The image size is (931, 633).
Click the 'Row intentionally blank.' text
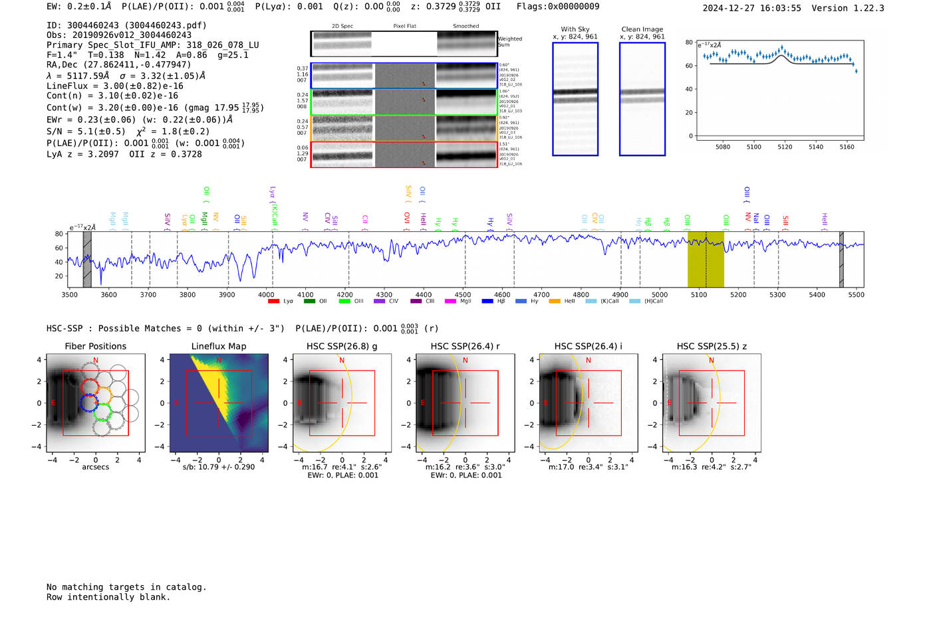pyautogui.click(x=108, y=597)
